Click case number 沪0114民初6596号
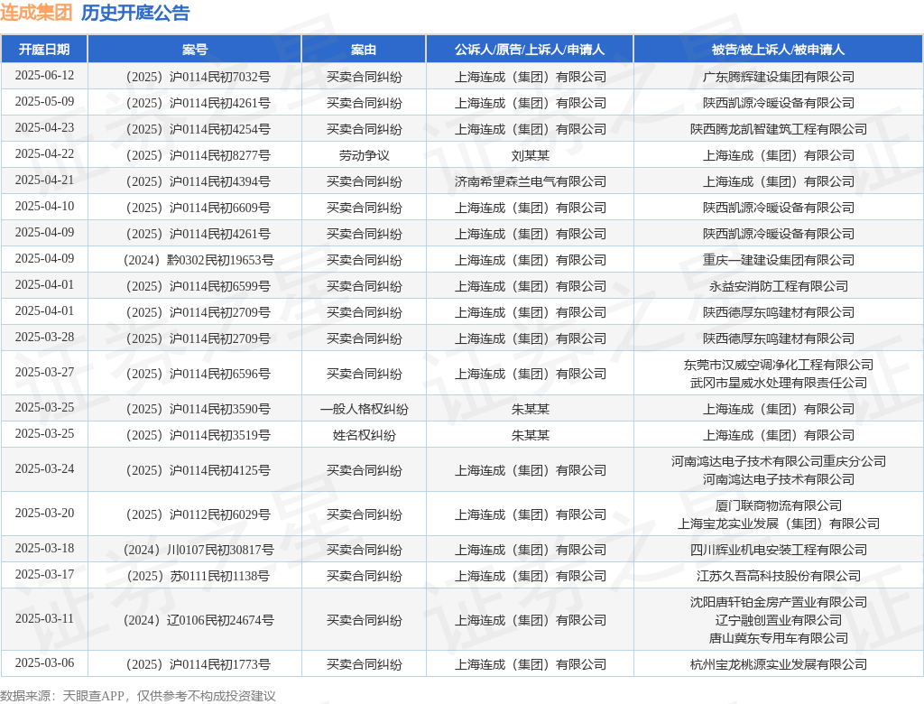The width and height of the screenshot is (924, 704). (x=198, y=374)
